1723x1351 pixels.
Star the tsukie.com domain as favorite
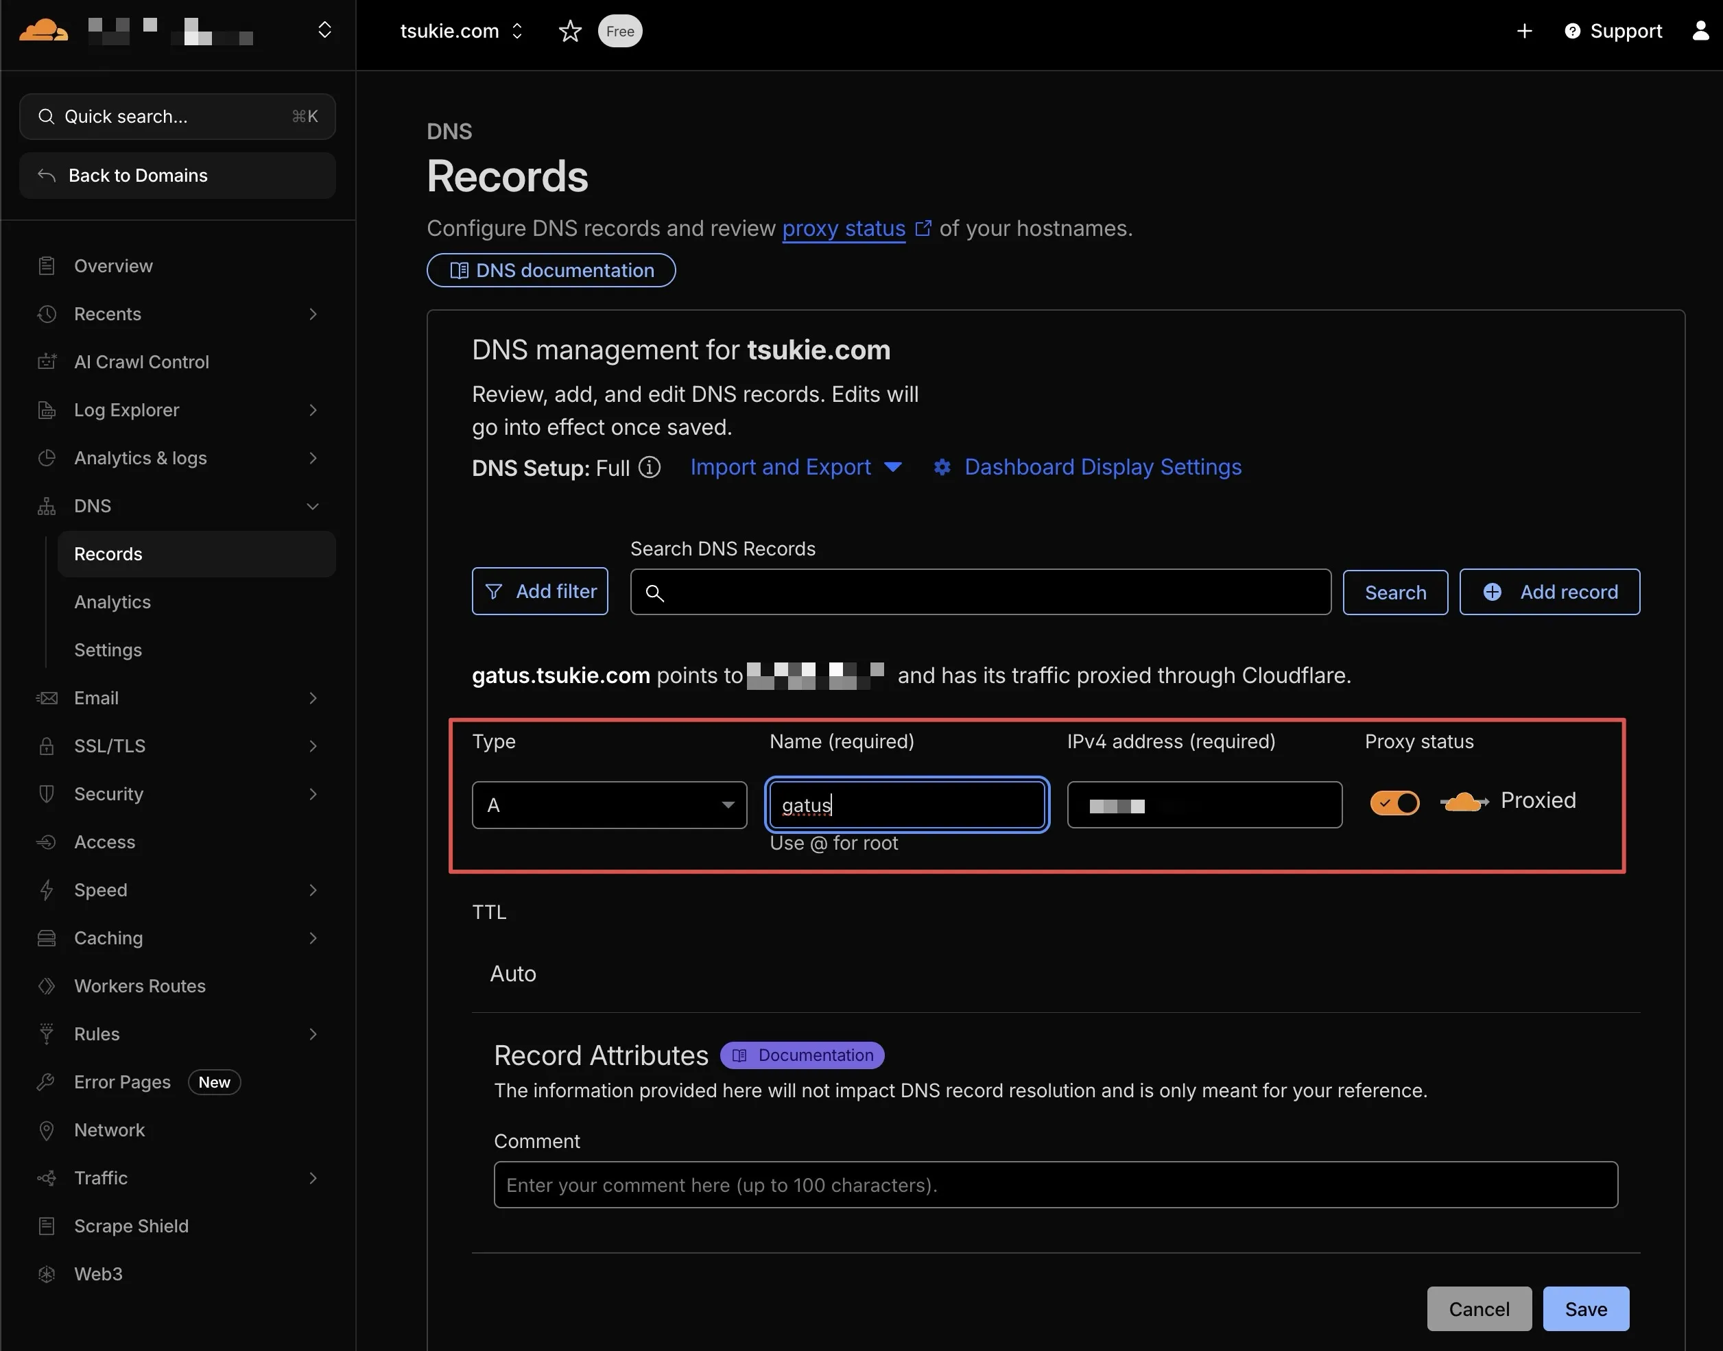pos(569,31)
